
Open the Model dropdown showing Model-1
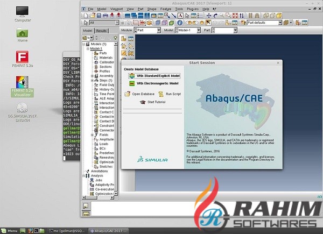[188, 30]
